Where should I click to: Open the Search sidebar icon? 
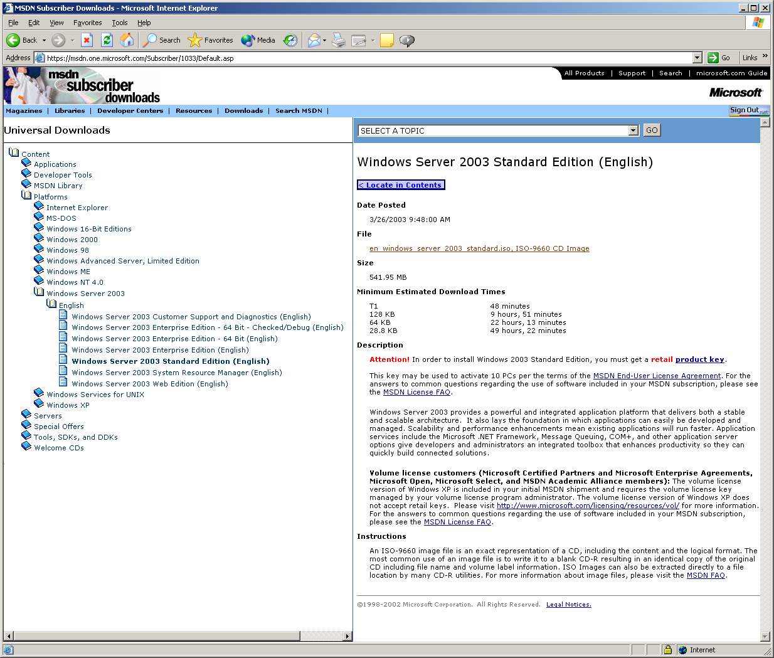pyautogui.click(x=151, y=40)
